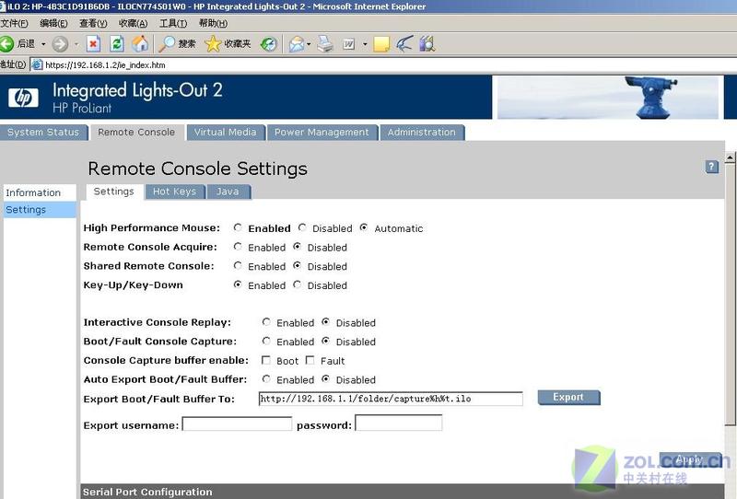The image size is (737, 499).
Task: Click the Print icon
Action: point(325,44)
